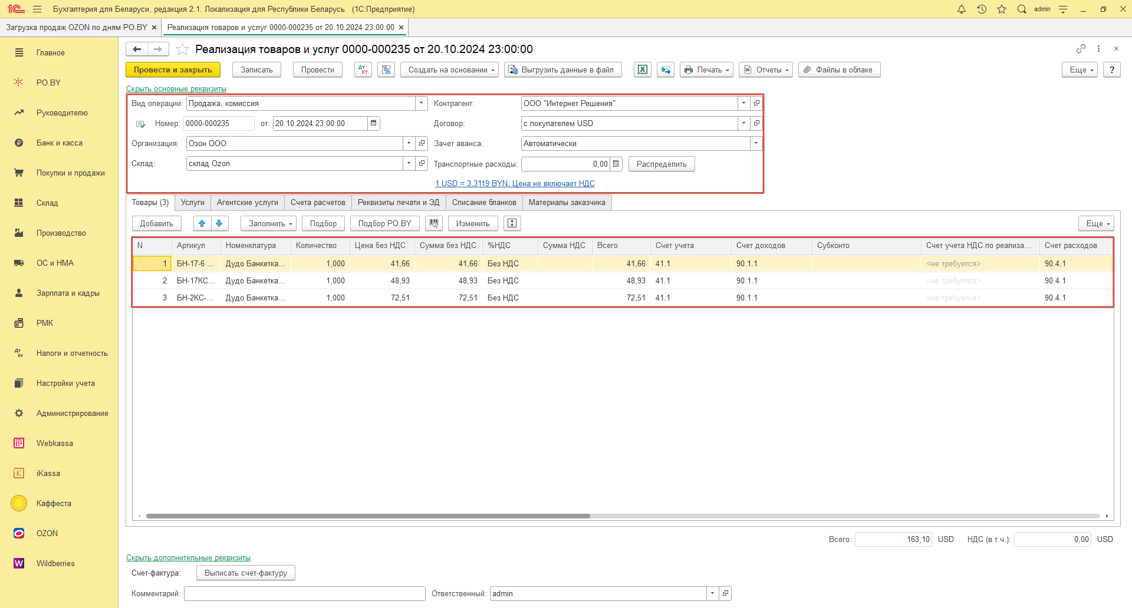Select row with price 72,51
Screen dimensions: 1132x608
(623, 298)
